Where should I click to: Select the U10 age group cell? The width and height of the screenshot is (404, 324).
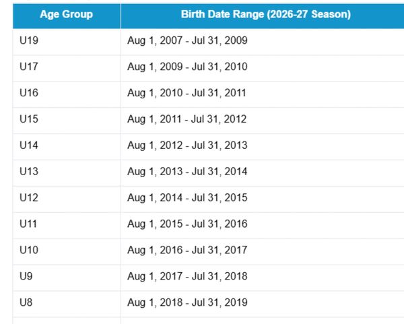tap(29, 250)
